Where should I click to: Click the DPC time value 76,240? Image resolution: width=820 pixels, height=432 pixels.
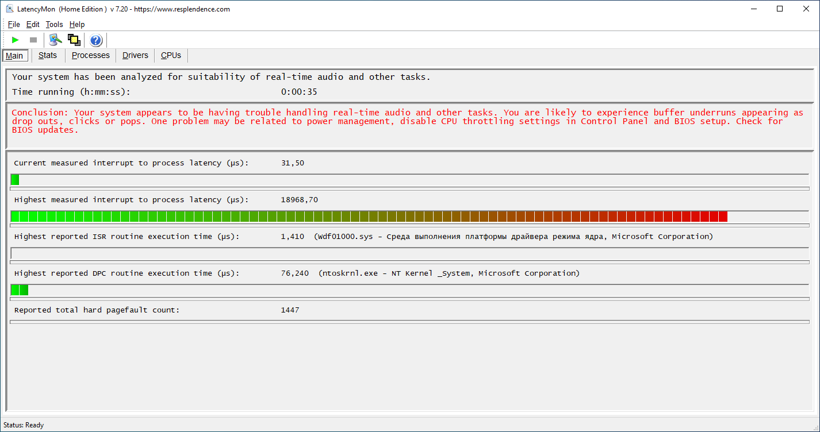(295, 273)
